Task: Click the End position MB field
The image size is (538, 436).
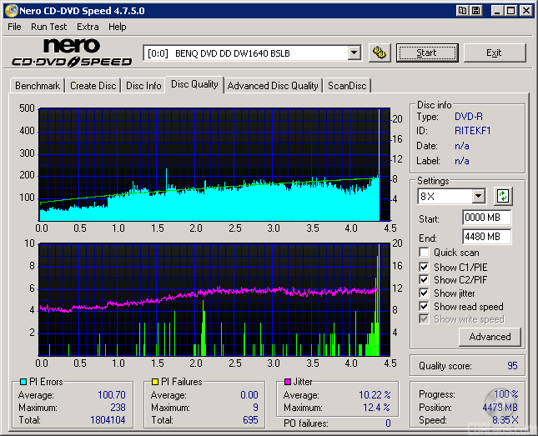Action: tap(486, 236)
